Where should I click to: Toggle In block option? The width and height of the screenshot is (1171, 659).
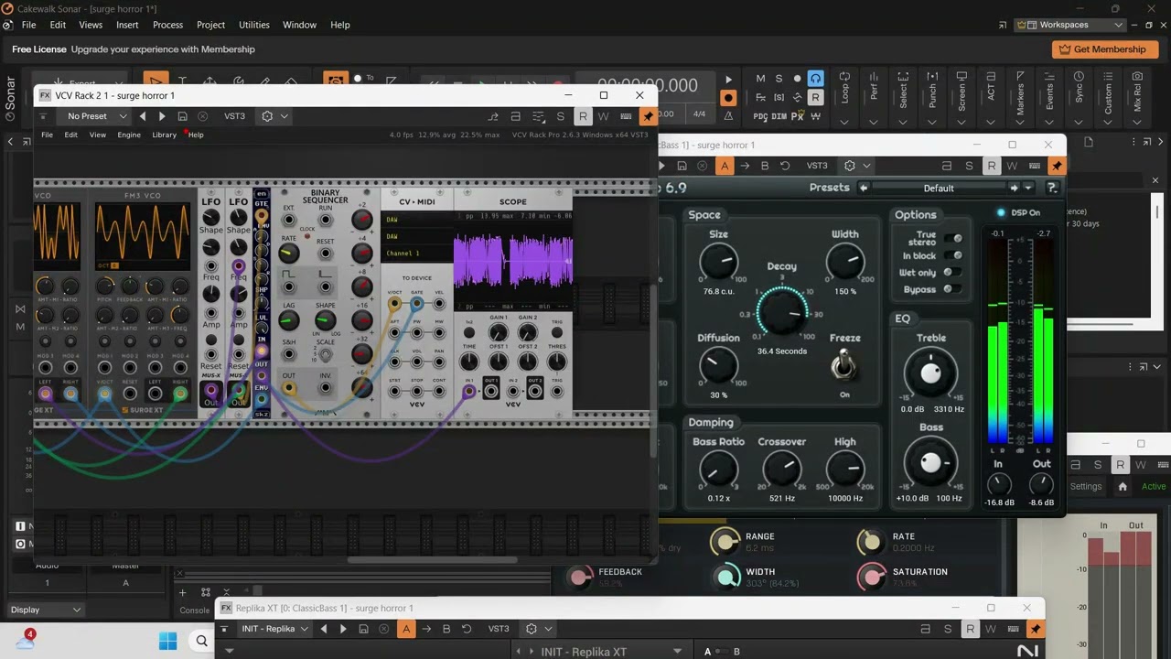953,255
